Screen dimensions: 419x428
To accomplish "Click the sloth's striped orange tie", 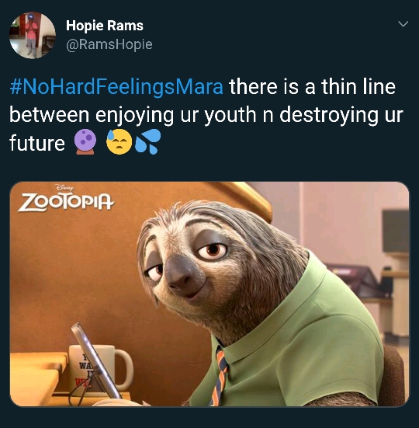I will [220, 378].
